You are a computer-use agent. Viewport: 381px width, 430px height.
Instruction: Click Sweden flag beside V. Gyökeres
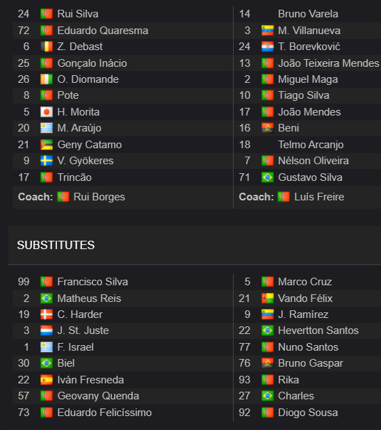47,161
